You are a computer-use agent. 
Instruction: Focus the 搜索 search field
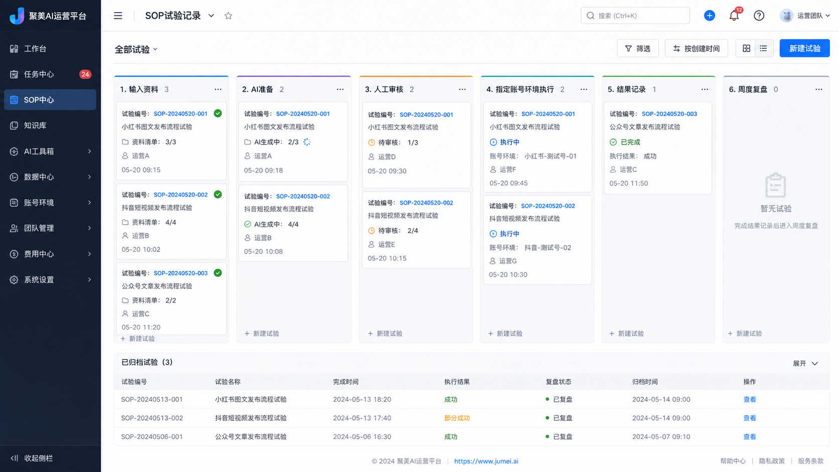[635, 16]
